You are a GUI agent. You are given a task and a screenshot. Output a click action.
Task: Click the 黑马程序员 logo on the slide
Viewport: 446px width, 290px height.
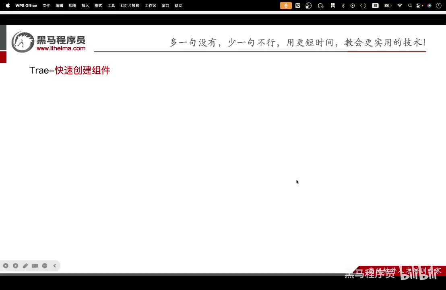[48, 42]
